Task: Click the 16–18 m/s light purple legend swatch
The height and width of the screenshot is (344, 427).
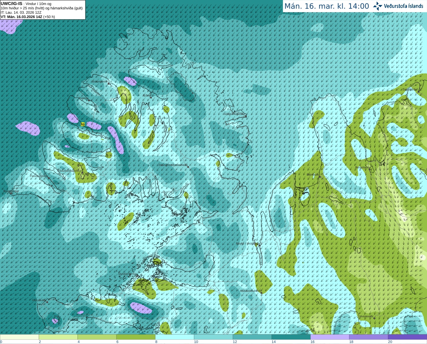Action: tap(330, 337)
